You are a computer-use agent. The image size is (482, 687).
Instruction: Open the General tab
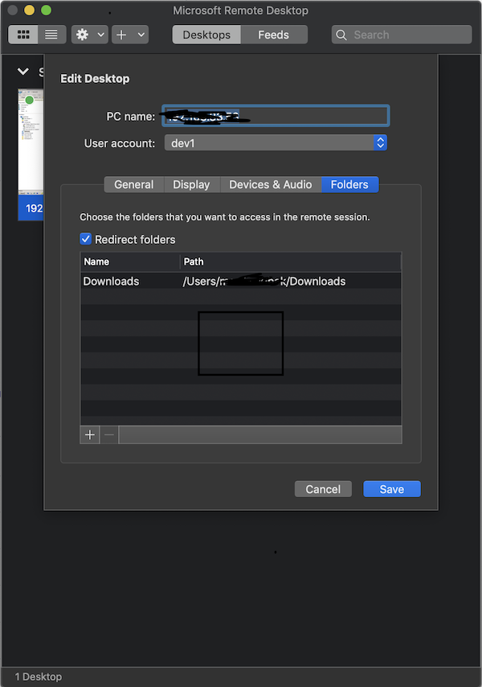point(134,184)
